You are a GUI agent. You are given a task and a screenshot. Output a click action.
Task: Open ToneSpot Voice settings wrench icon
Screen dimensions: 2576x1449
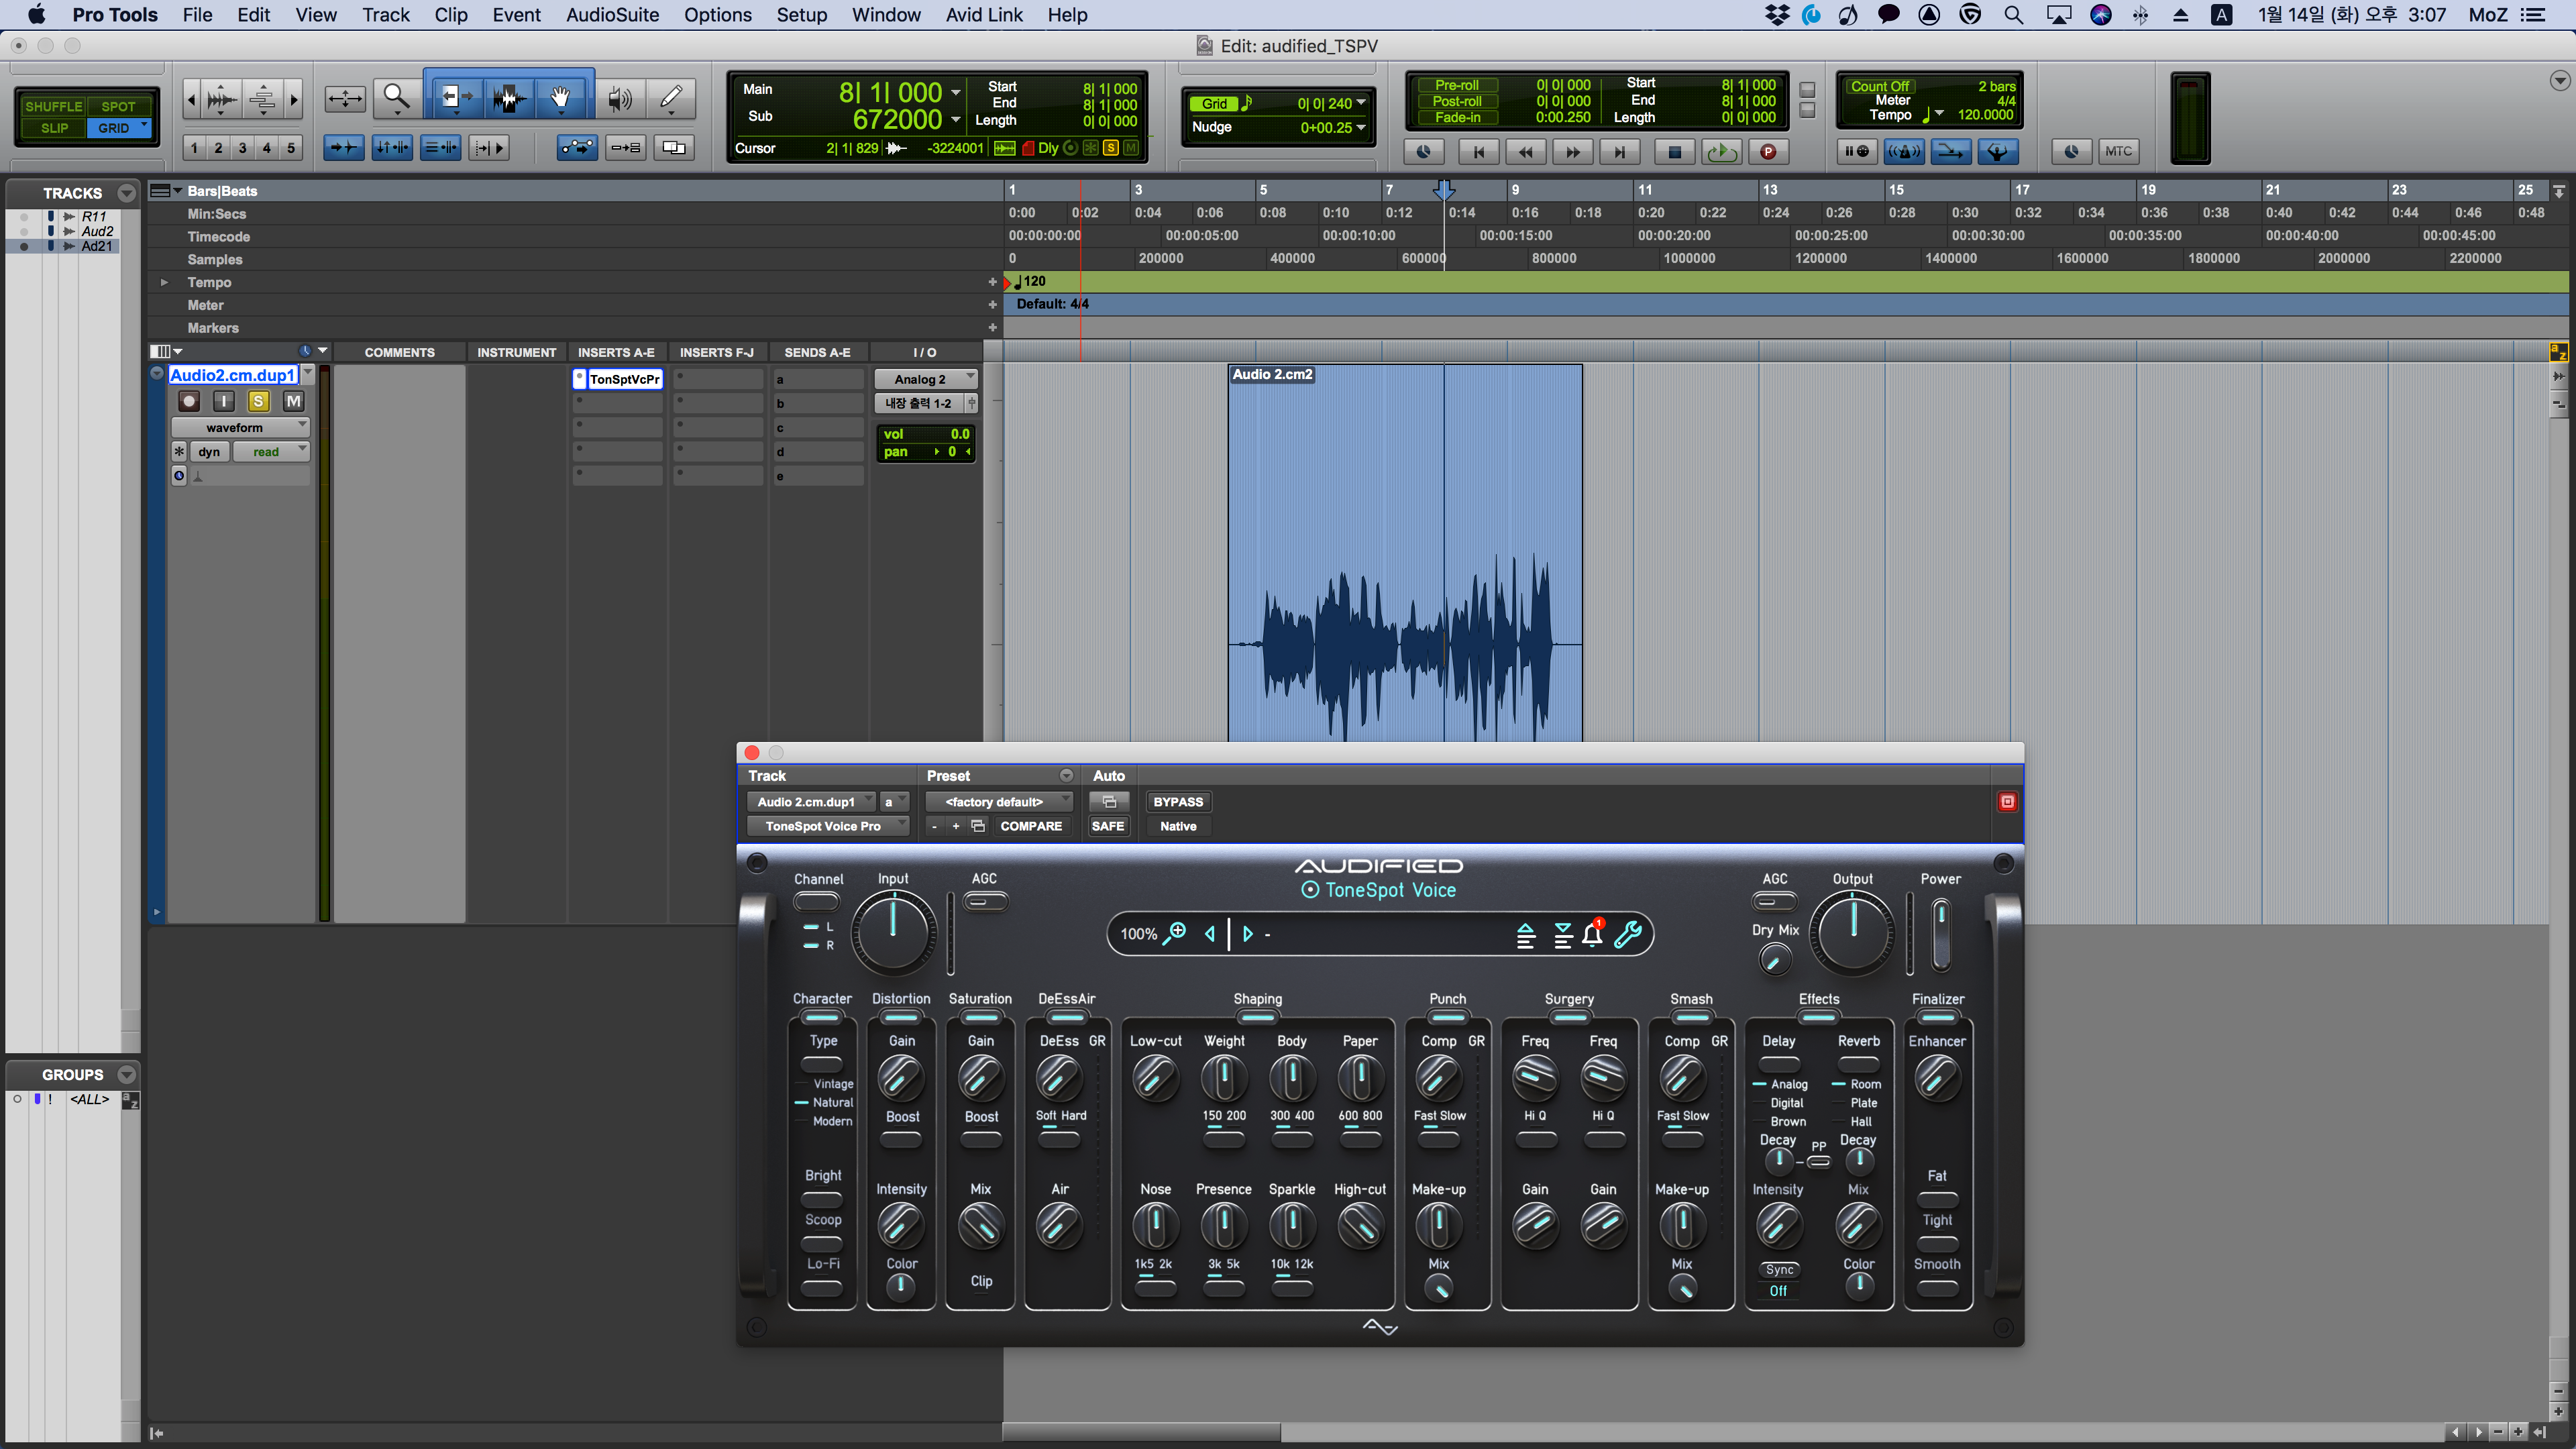point(1628,934)
